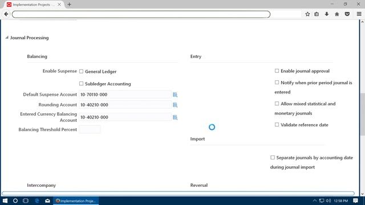This screenshot has height=205, width=365.
Task: Go back to the previous page
Action: (x=6, y=14)
